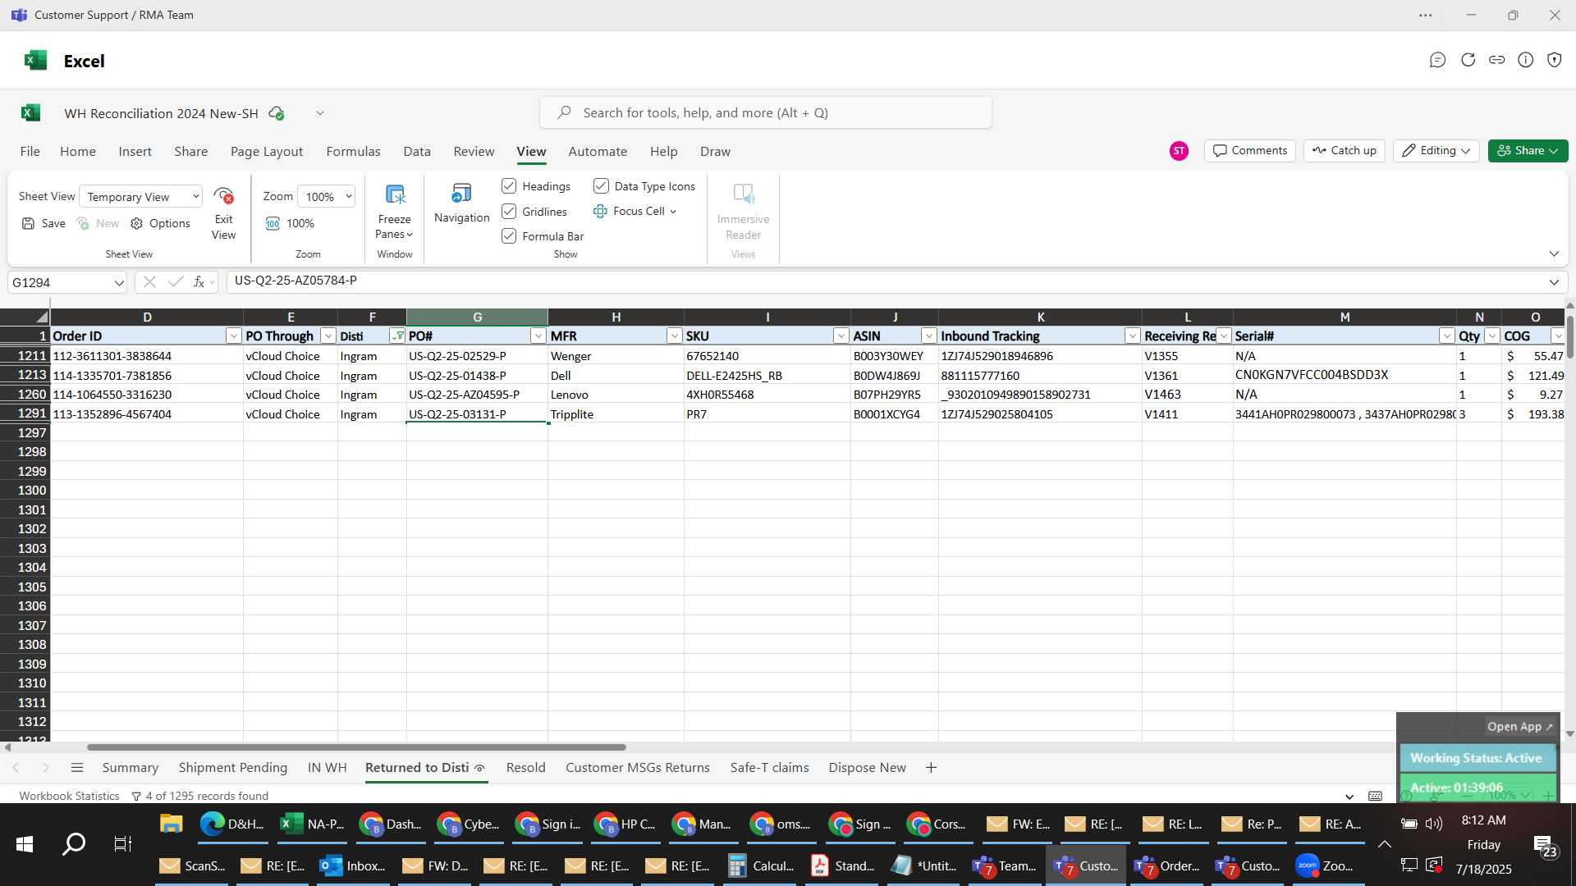Add a new sheet with plus icon
Viewport: 1576px width, 886px height.
(x=931, y=768)
